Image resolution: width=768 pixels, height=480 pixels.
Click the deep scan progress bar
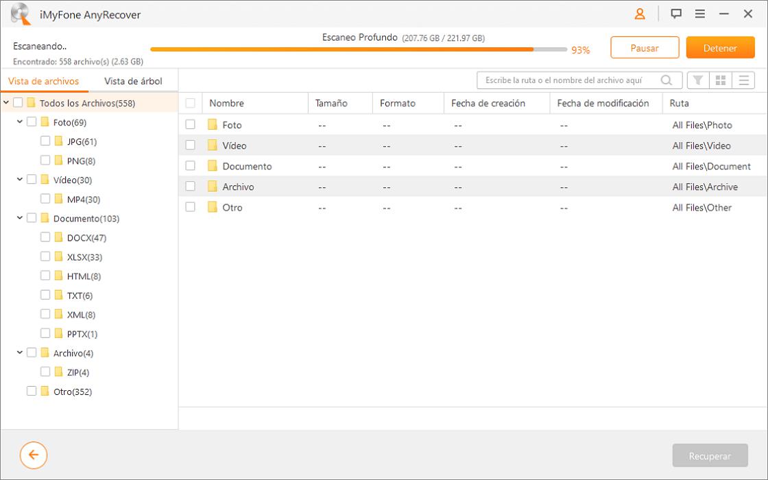(358, 49)
